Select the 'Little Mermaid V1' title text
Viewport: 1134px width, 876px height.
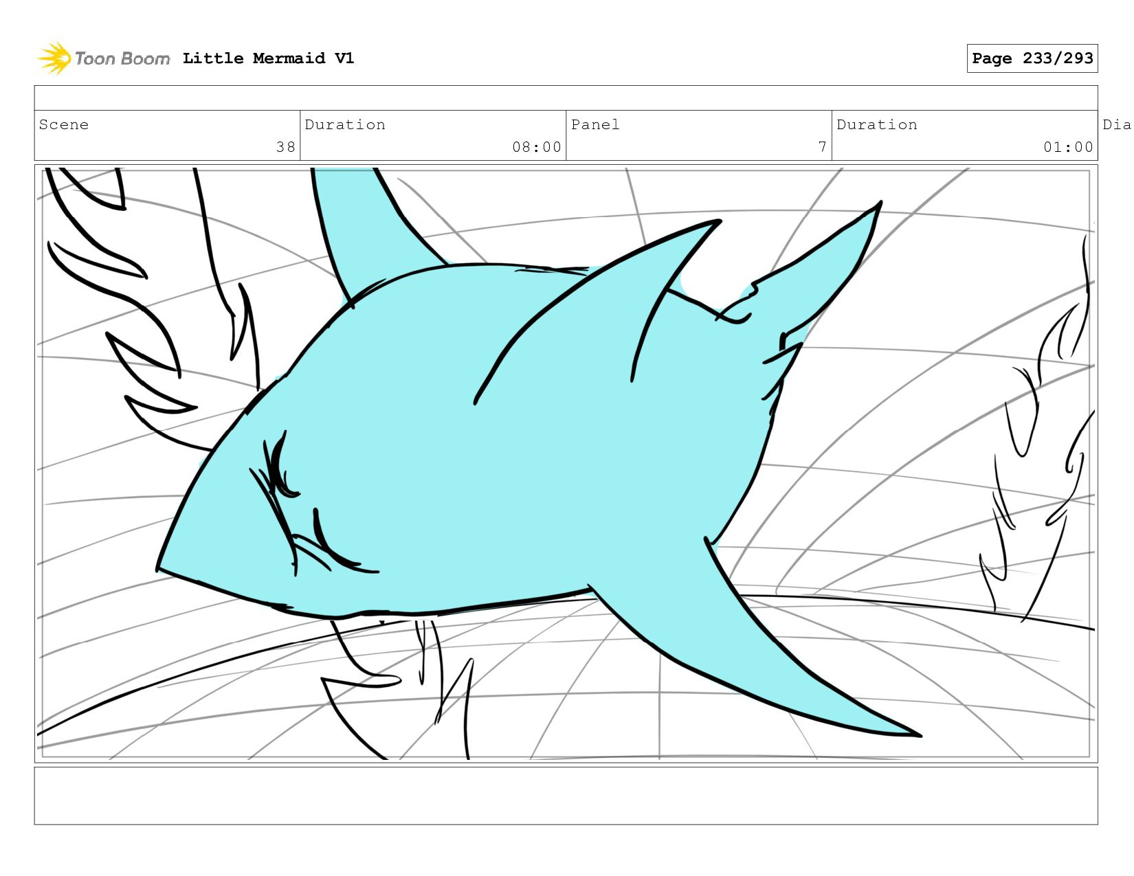point(268,58)
